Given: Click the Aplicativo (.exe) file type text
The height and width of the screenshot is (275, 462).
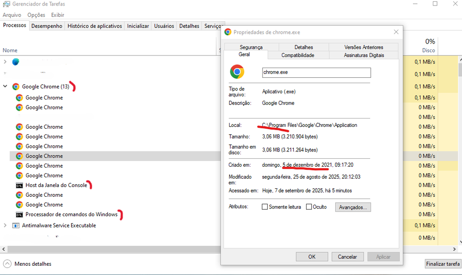Looking at the screenshot, I should pyautogui.click(x=279, y=92).
